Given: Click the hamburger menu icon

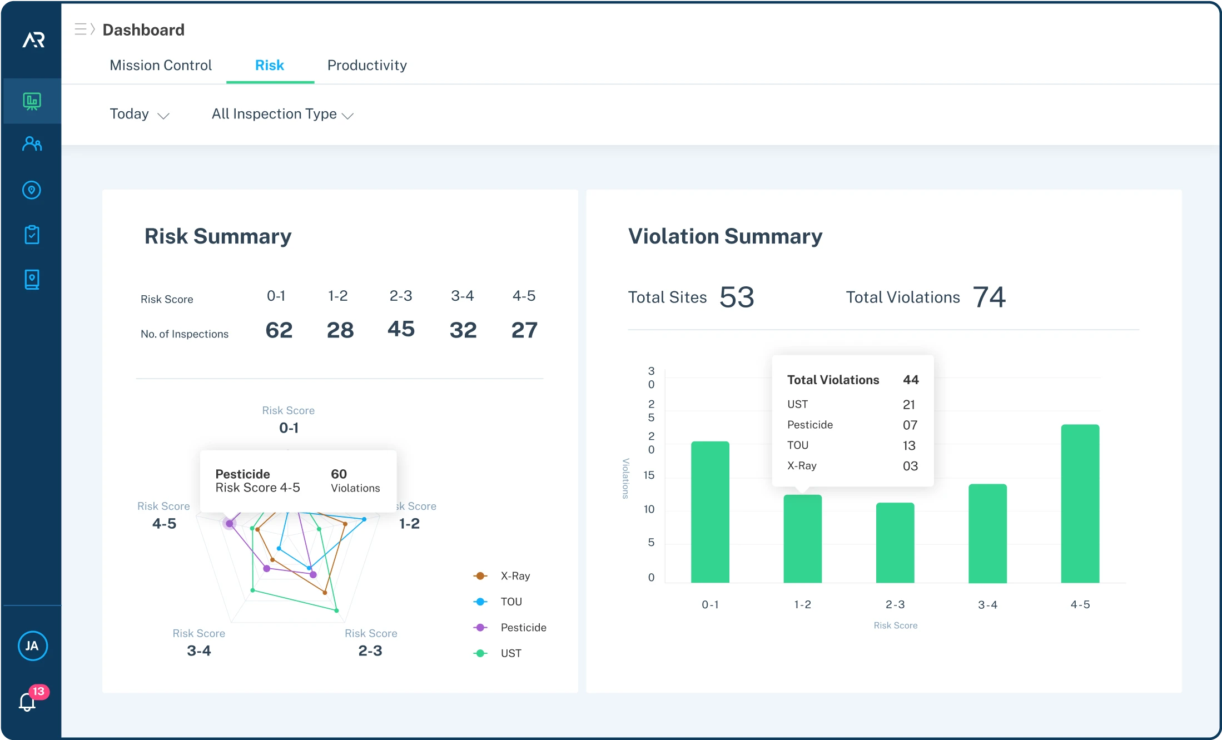Looking at the screenshot, I should 80,29.
